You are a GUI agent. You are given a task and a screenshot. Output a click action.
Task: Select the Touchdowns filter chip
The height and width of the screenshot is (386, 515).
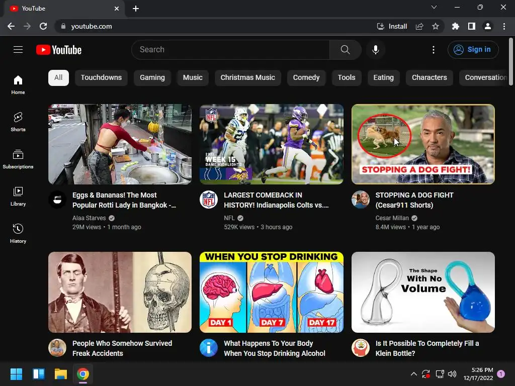[x=101, y=78]
